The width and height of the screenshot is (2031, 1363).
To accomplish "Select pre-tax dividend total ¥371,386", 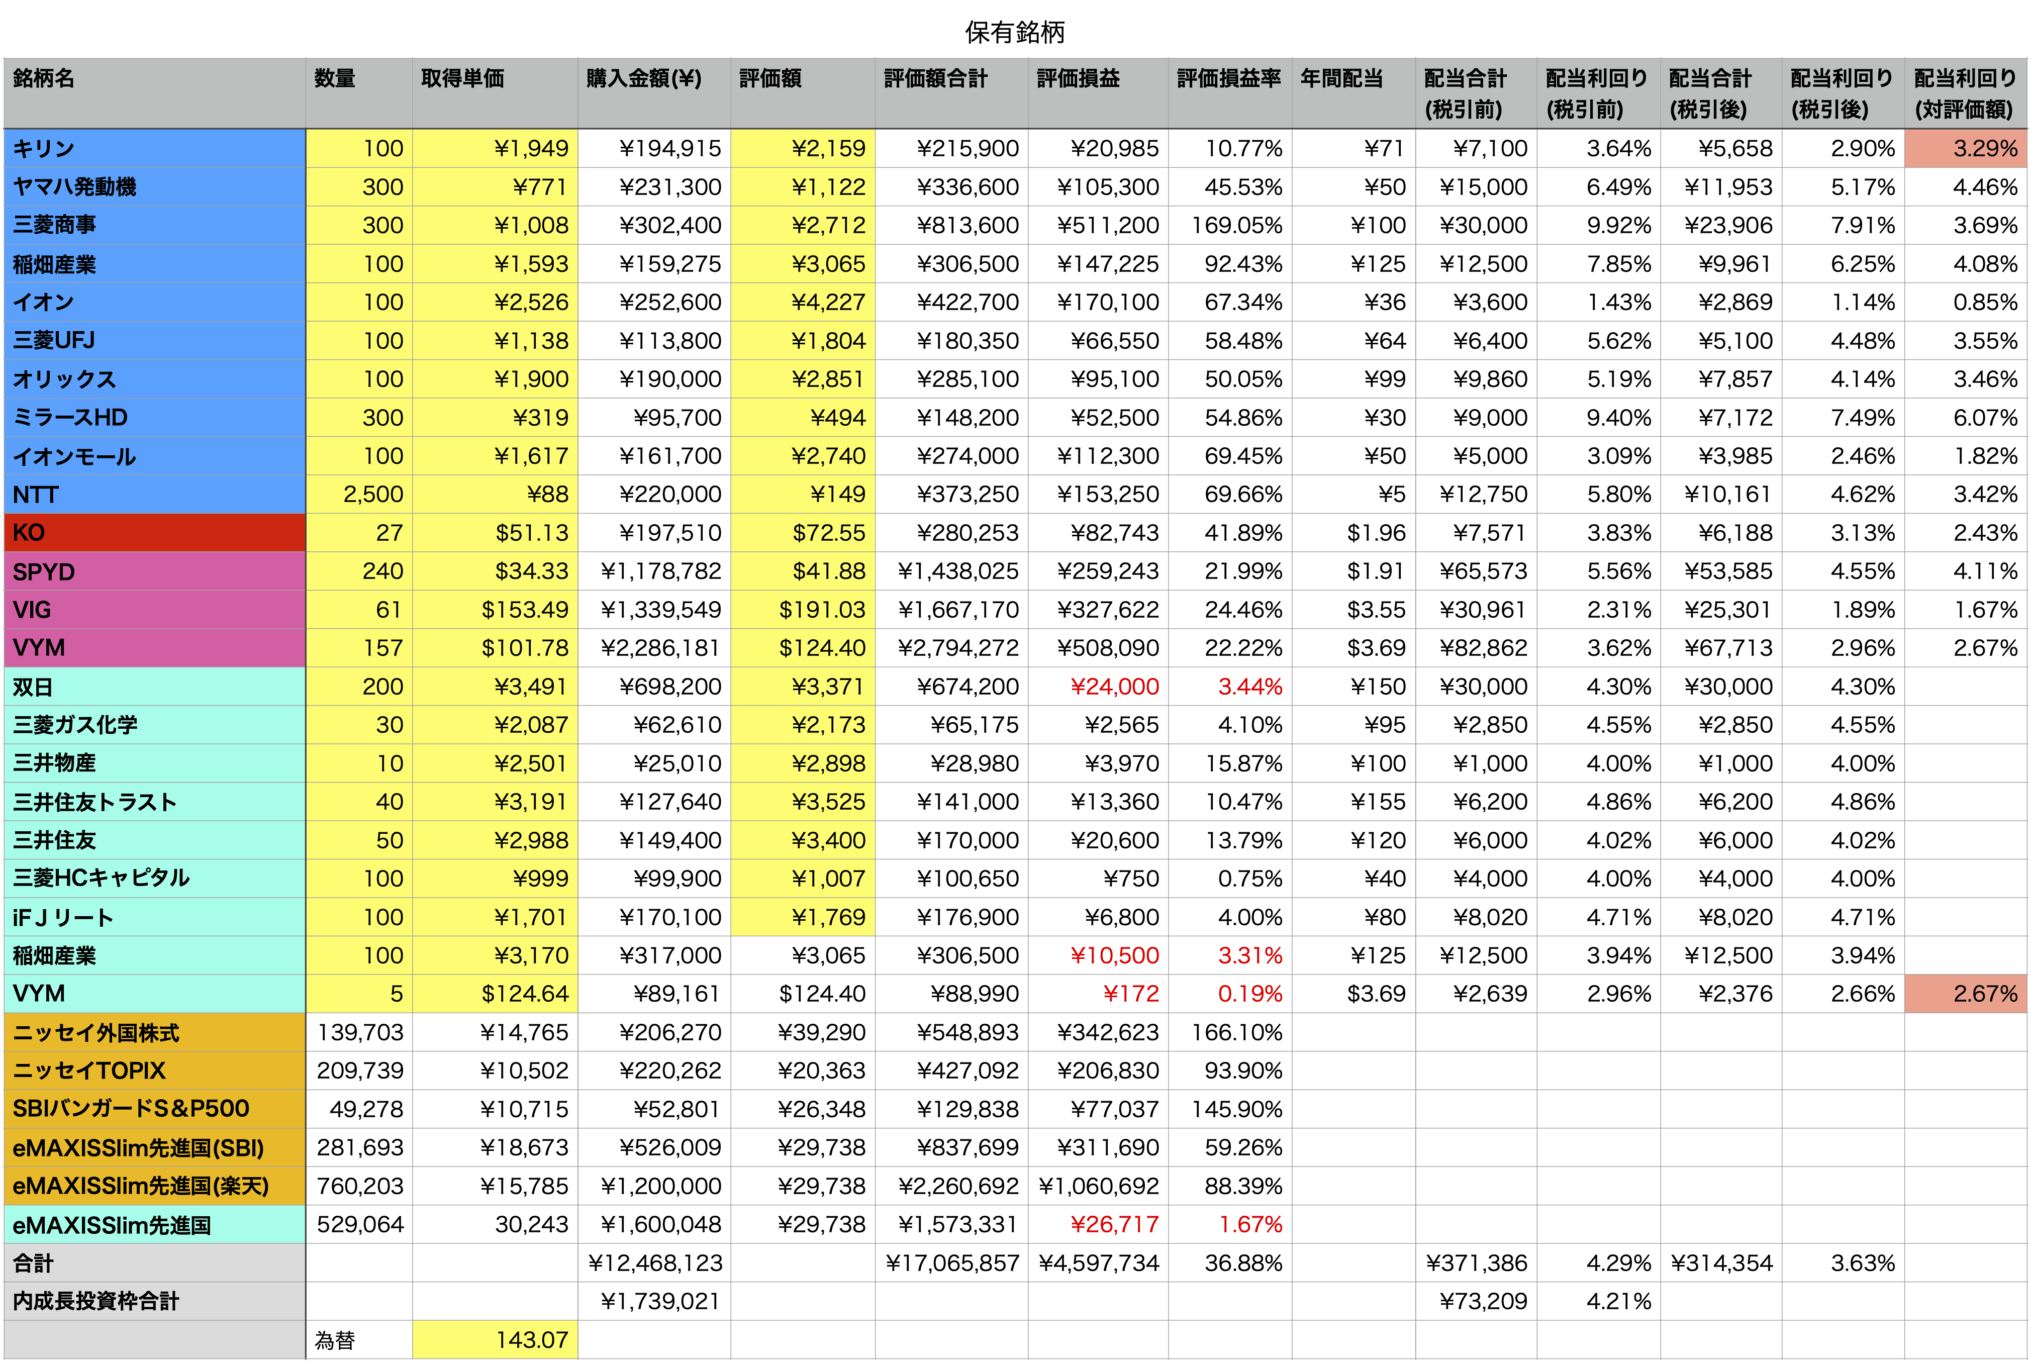I will pyautogui.click(x=1477, y=1262).
